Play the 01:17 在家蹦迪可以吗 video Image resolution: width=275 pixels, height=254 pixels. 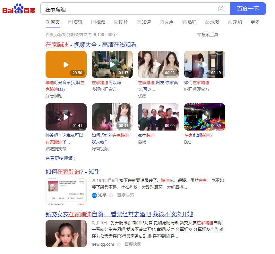112,64
